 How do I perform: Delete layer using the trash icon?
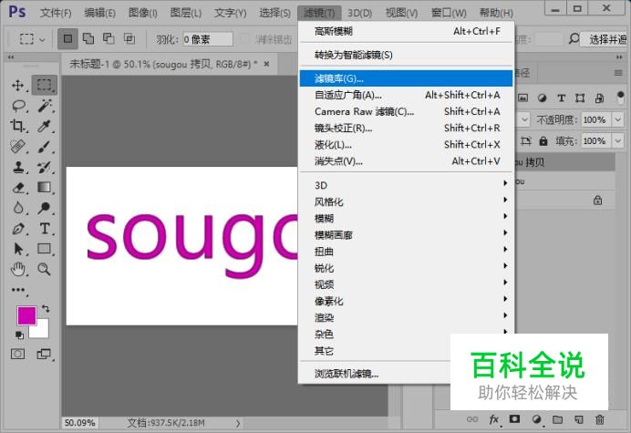click(600, 419)
